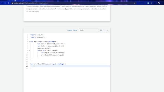Collapse the for loop code block

(29, 51)
